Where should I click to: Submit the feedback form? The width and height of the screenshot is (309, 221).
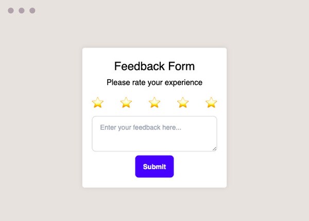click(154, 167)
